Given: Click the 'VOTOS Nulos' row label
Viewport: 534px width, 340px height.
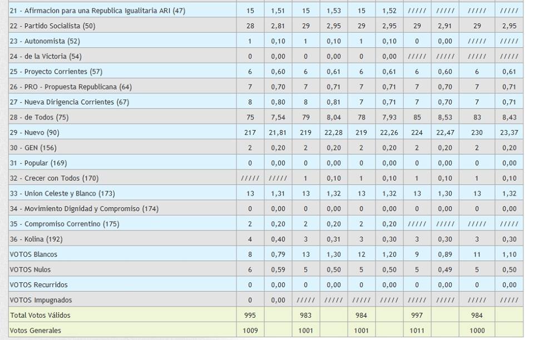Looking at the screenshot, I should coord(30,269).
